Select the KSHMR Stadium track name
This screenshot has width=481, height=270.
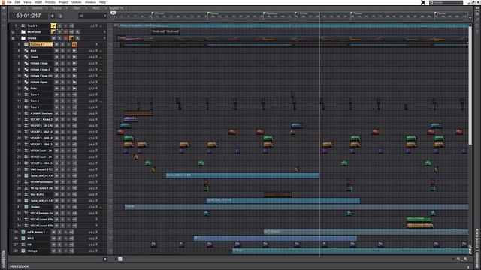[x=41, y=113]
